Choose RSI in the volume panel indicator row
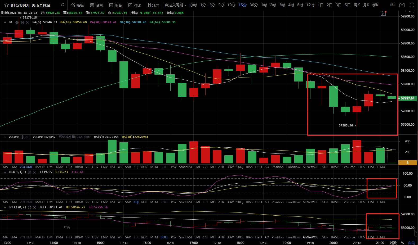The width and height of the screenshot is (418, 245). tap(113, 167)
